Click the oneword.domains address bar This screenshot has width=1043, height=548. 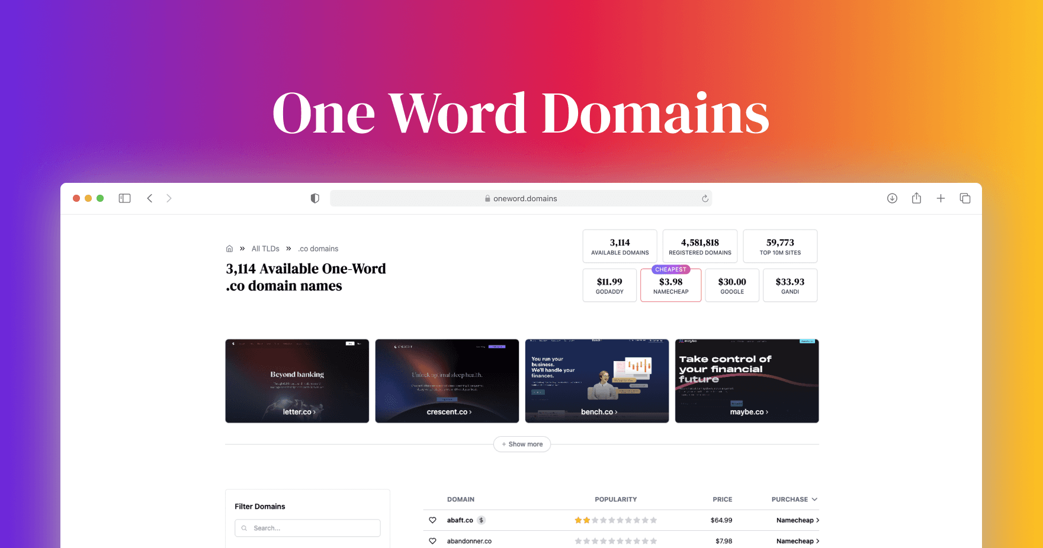521,198
